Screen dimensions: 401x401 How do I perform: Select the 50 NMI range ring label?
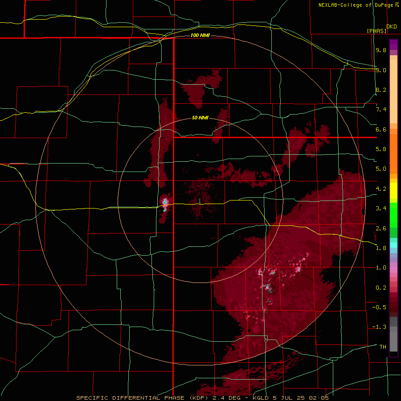click(200, 118)
